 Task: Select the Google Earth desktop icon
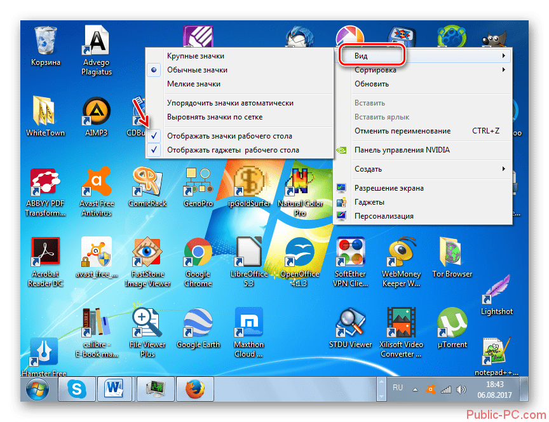(198, 329)
